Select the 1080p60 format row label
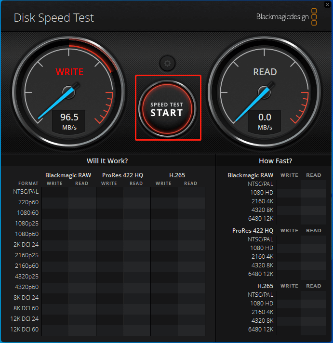 pos(27,234)
